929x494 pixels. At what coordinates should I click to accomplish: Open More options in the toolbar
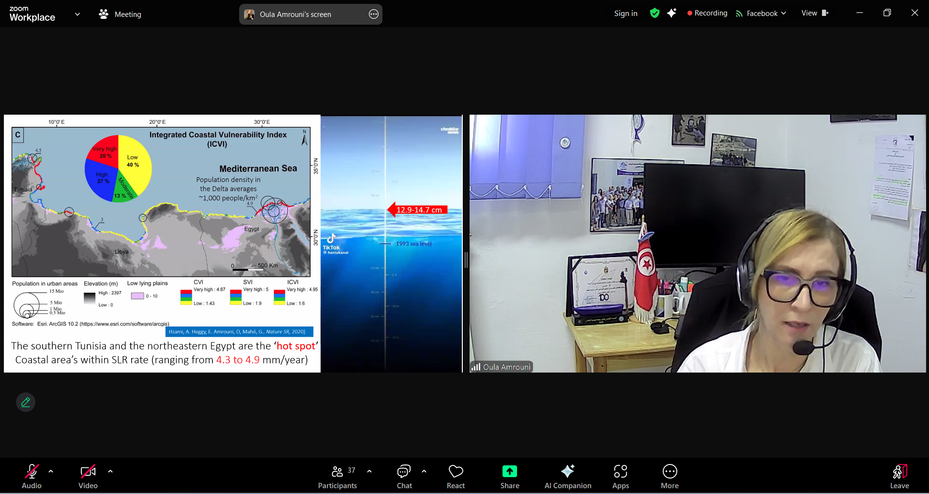(x=670, y=477)
